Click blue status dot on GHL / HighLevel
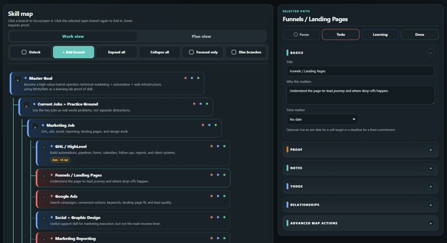 coord(218,146)
